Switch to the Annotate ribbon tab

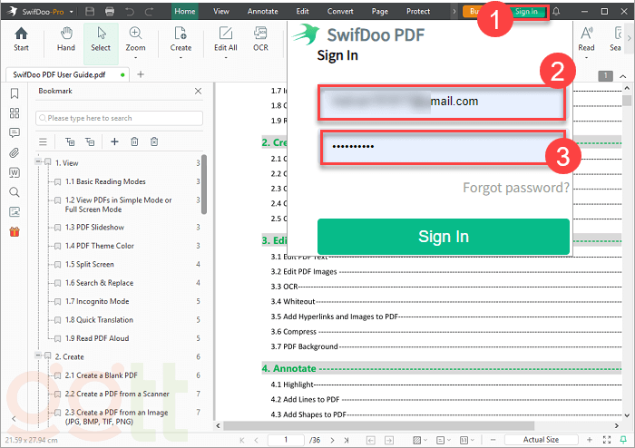[x=262, y=11]
